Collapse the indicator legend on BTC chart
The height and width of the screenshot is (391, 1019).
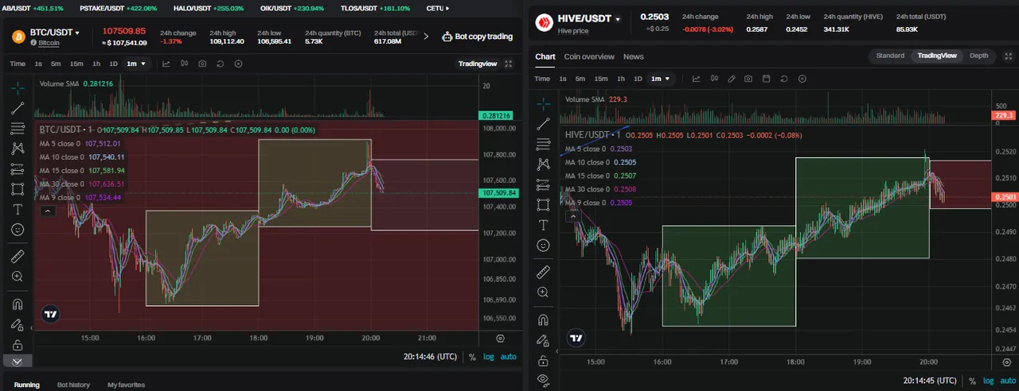pyautogui.click(x=48, y=211)
